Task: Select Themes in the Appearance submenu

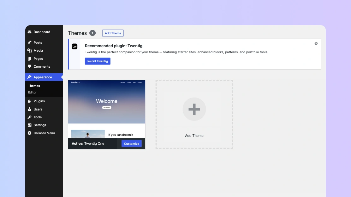Action: pos(34,86)
